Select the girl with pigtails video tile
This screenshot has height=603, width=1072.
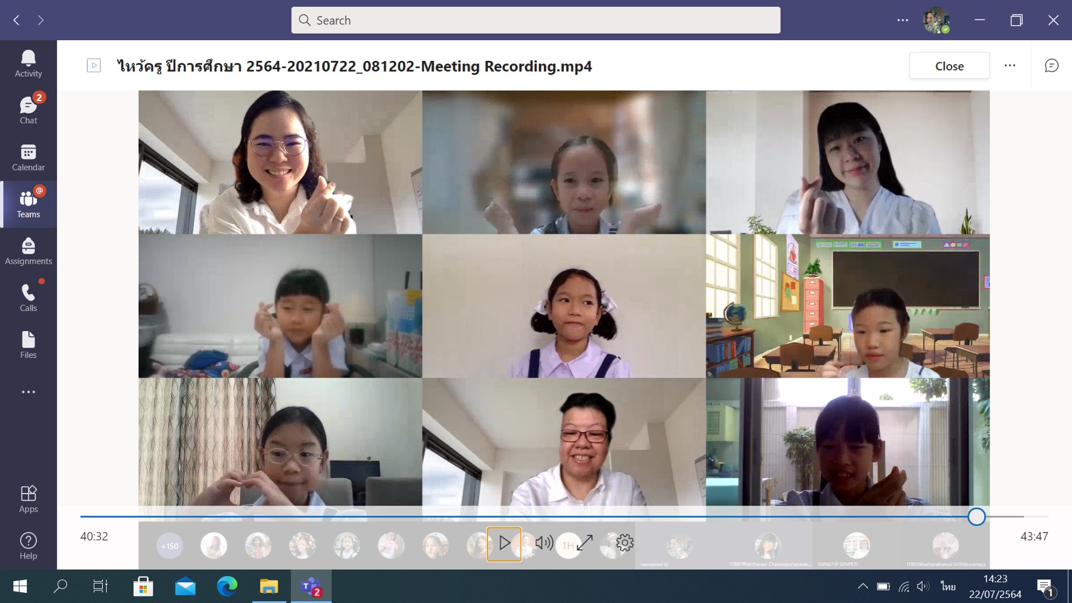564,306
